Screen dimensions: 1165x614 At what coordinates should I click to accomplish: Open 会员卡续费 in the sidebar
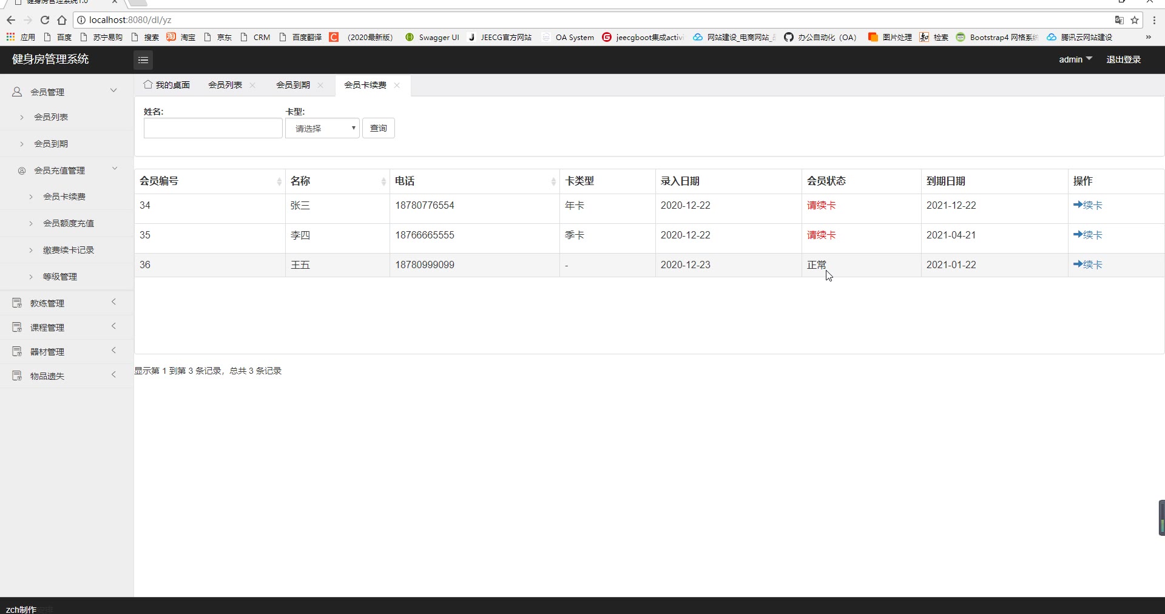click(64, 197)
